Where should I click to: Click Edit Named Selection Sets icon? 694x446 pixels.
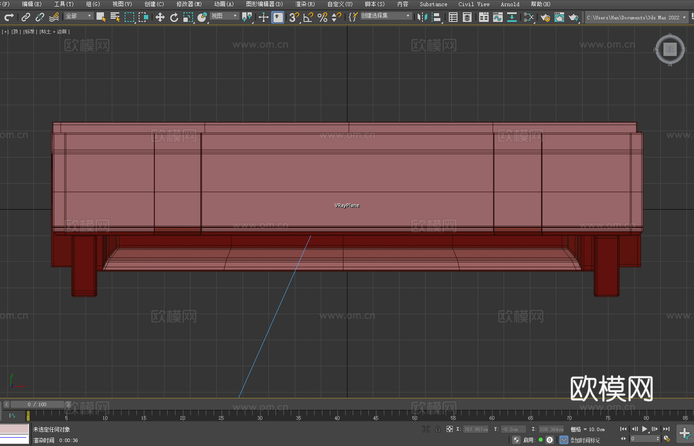click(x=353, y=17)
